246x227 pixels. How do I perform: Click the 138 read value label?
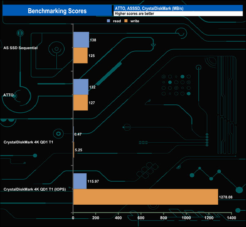click(93, 40)
